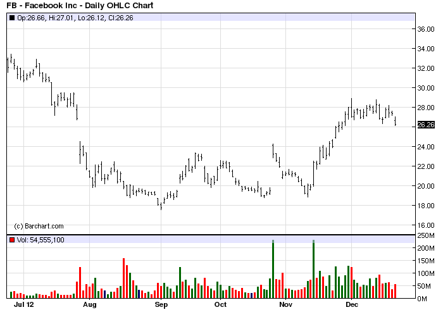Click the '(c) Barchart.com' credit text
Image resolution: width=443 pixels, height=324 pixels.
click(x=39, y=226)
